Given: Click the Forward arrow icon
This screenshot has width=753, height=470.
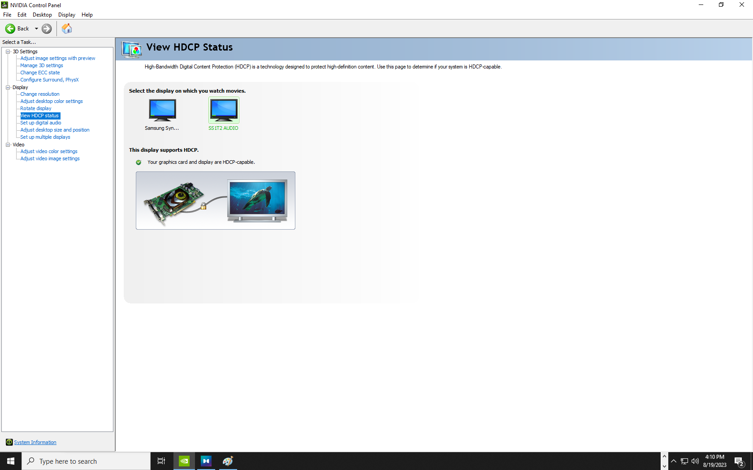Looking at the screenshot, I should point(47,29).
